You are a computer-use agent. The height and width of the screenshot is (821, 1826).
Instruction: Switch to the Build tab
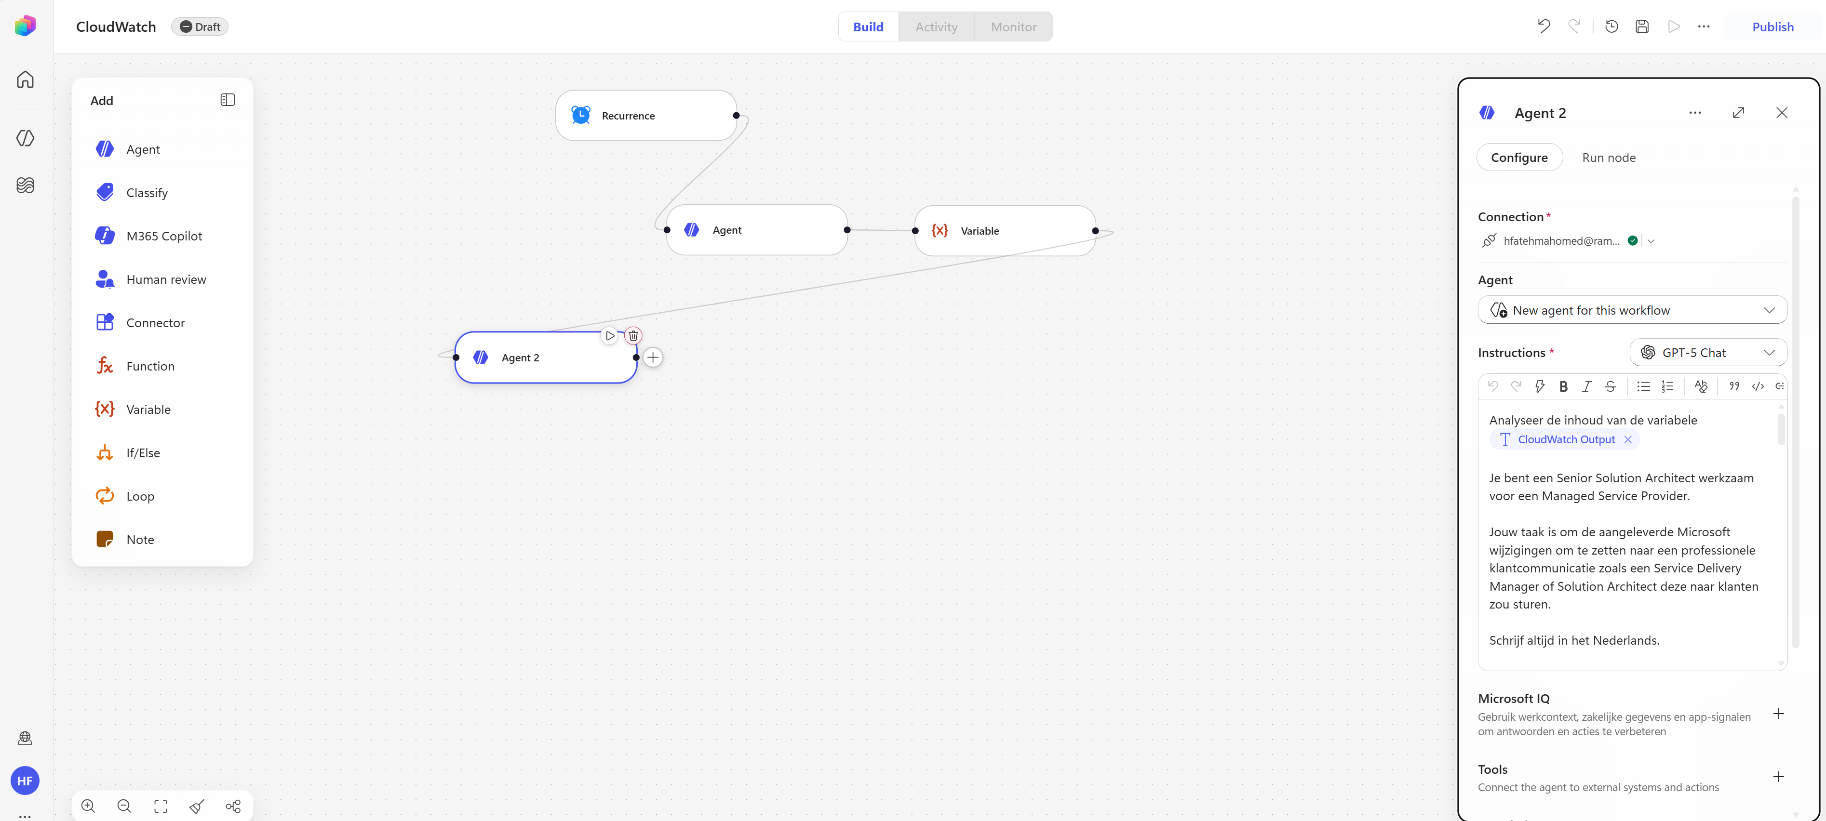click(x=868, y=27)
